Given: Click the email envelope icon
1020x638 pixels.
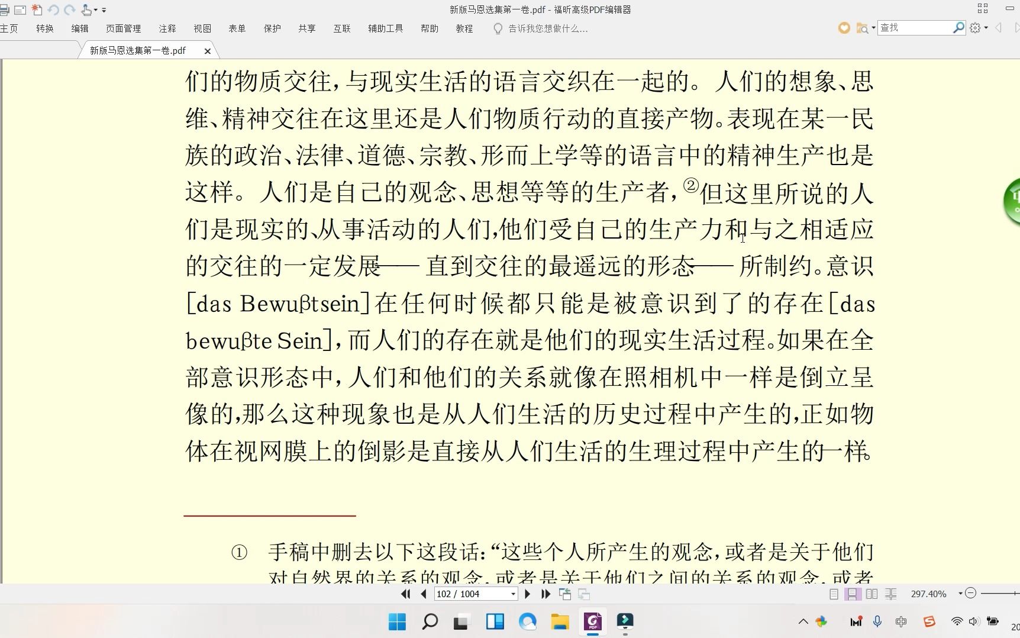Looking at the screenshot, I should coord(20,10).
